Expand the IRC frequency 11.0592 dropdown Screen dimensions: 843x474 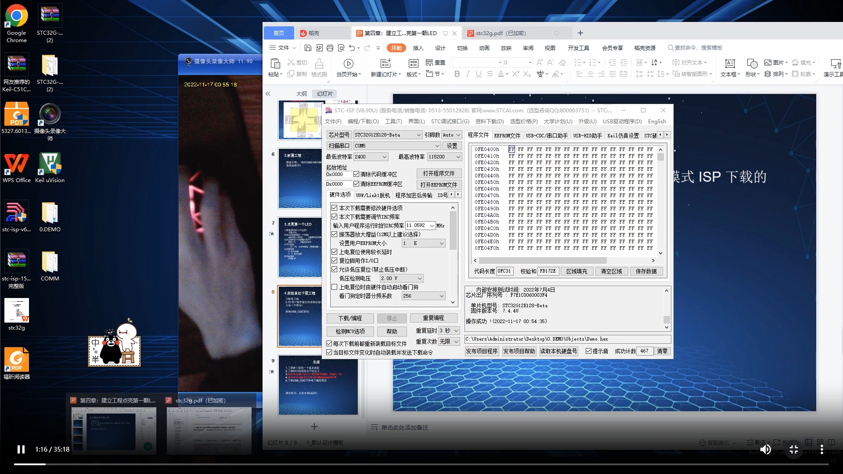click(432, 226)
